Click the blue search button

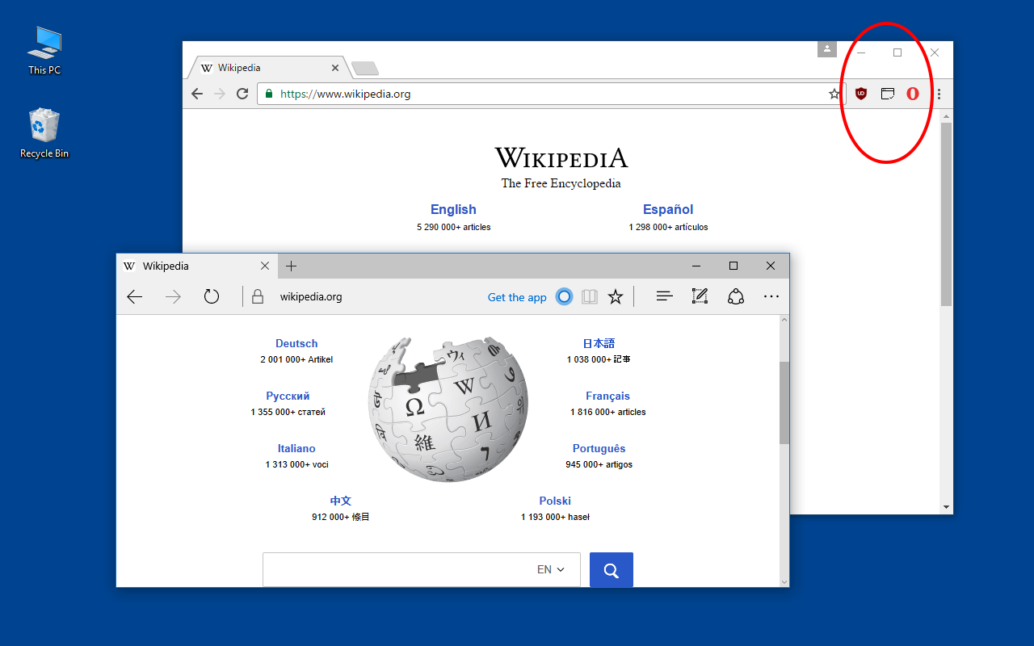[611, 569]
